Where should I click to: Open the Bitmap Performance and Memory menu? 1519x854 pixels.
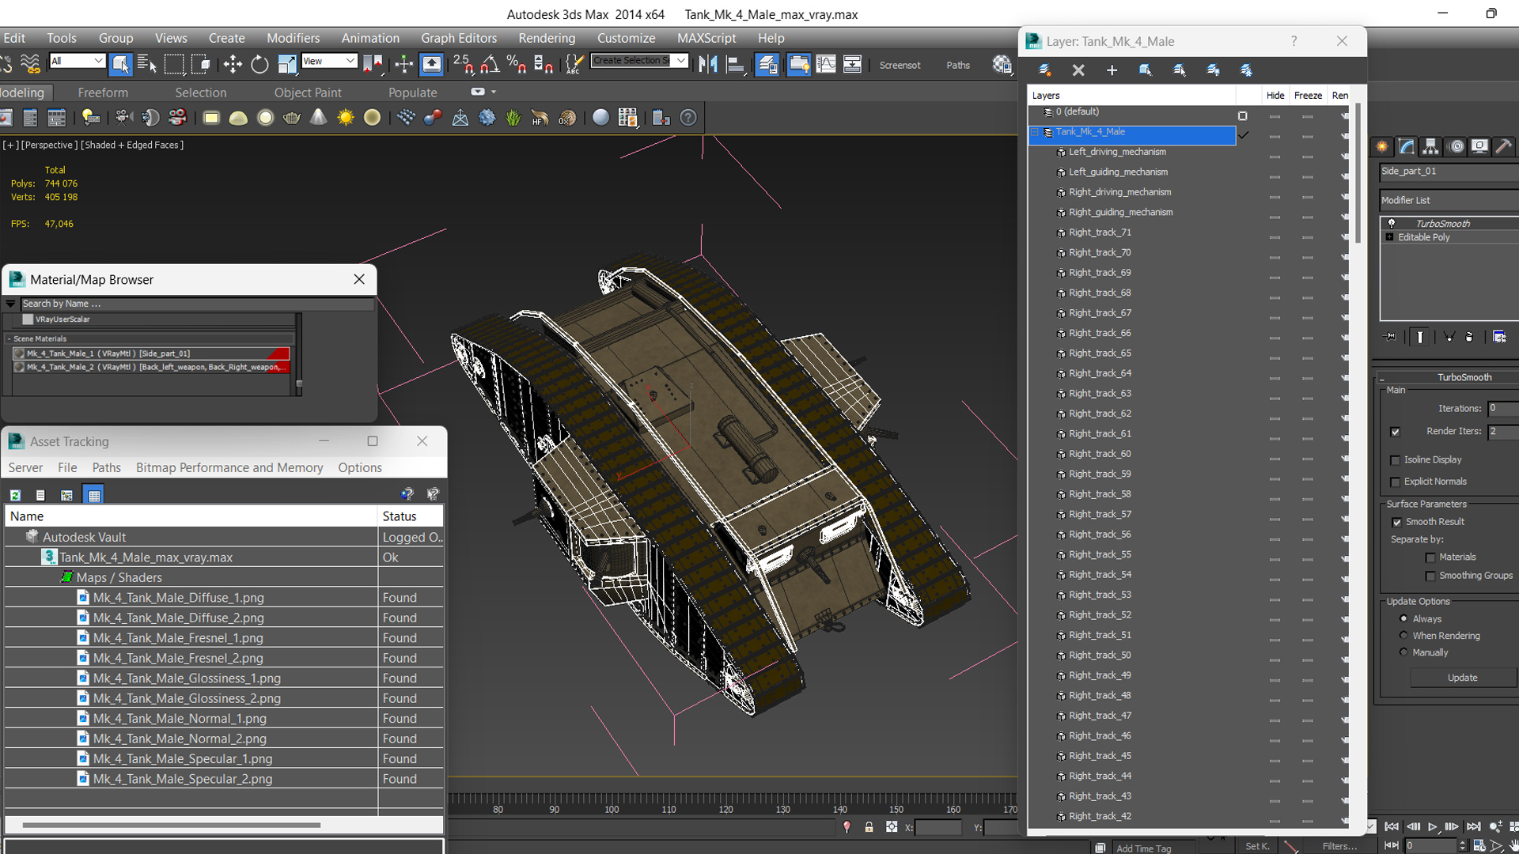(229, 467)
